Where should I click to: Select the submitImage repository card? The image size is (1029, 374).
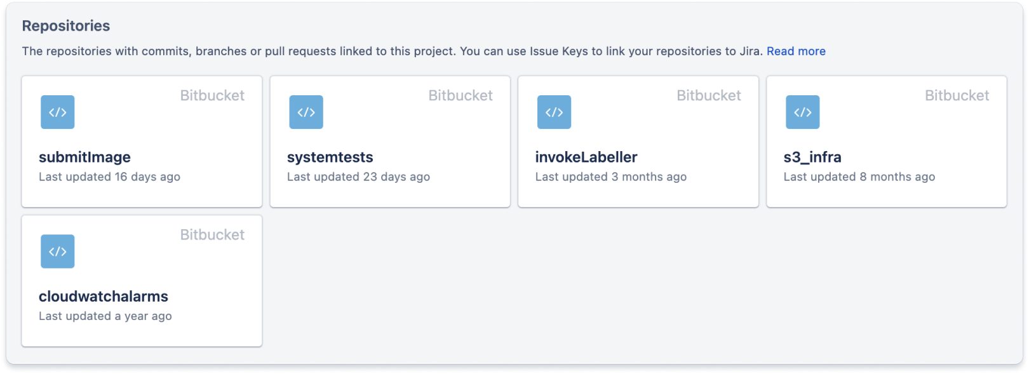click(142, 141)
